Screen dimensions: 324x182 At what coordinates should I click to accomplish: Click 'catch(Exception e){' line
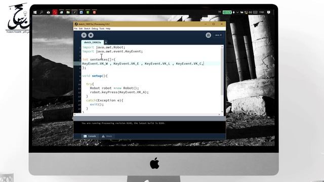[105, 100]
